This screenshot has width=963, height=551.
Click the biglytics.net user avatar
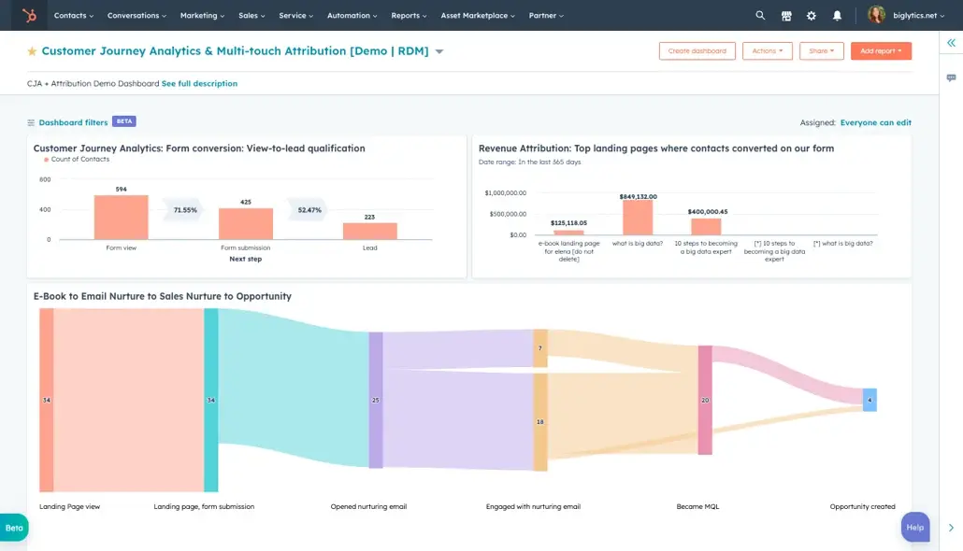click(x=876, y=15)
